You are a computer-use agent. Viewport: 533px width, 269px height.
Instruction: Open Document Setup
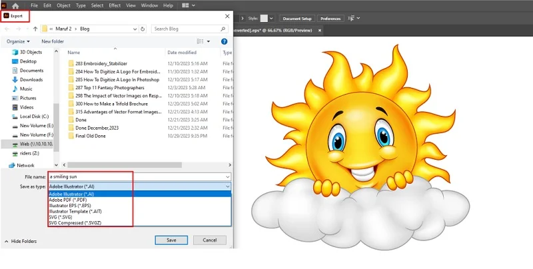click(297, 19)
